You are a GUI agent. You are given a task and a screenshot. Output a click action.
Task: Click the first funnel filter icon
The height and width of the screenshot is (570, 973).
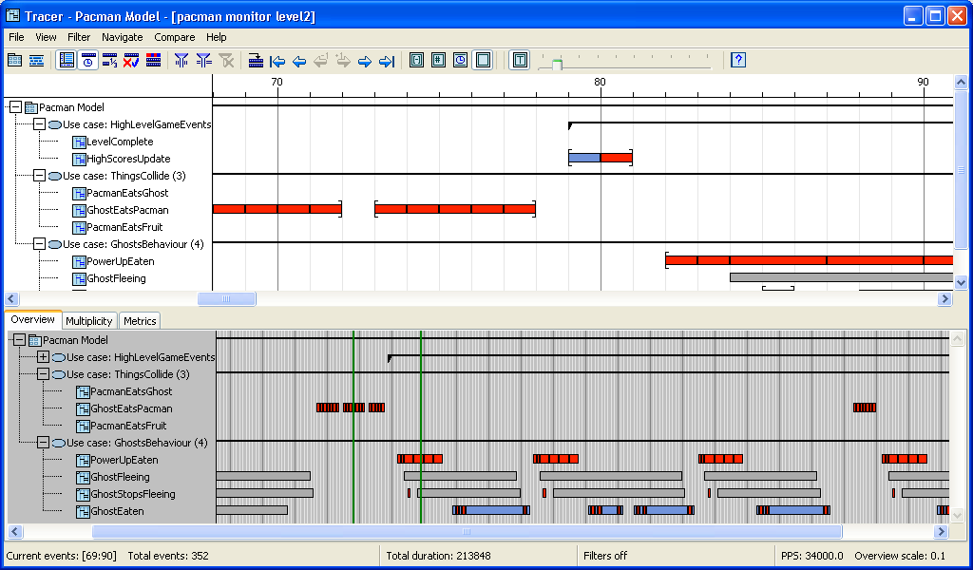point(181,61)
